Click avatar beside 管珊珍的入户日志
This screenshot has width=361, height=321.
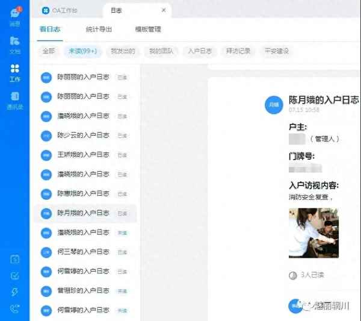[46, 291]
